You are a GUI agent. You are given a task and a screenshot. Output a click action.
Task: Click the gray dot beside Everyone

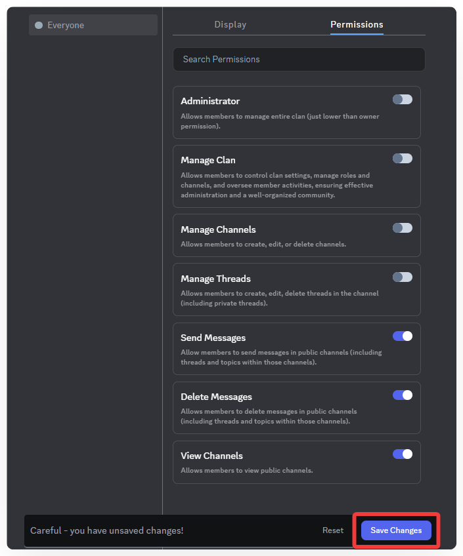pos(39,26)
